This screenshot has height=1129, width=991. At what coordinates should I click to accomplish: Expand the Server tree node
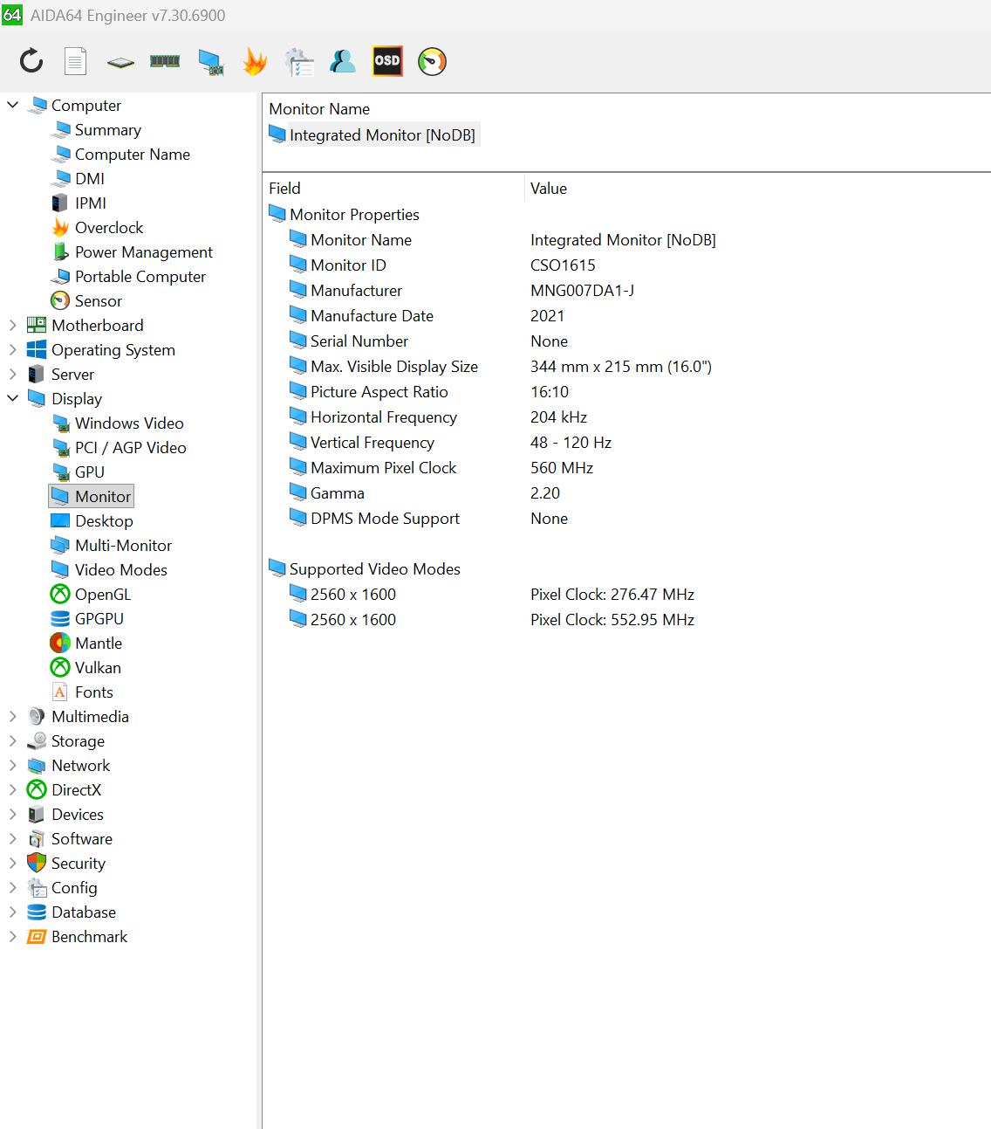pos(13,375)
